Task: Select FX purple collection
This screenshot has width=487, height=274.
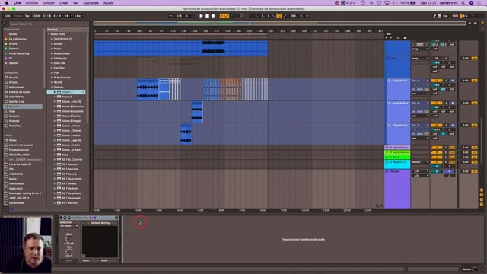Action: point(11,58)
